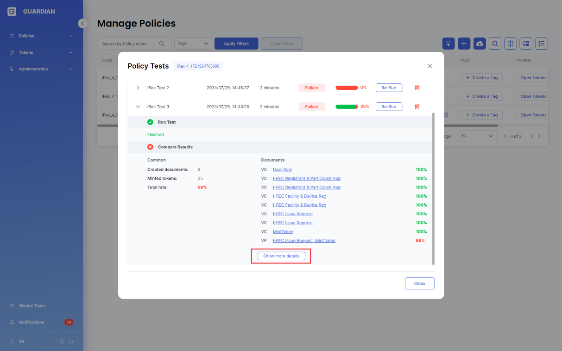Open the magnifier search policies icon
This screenshot has width=562, height=351.
coord(495,44)
